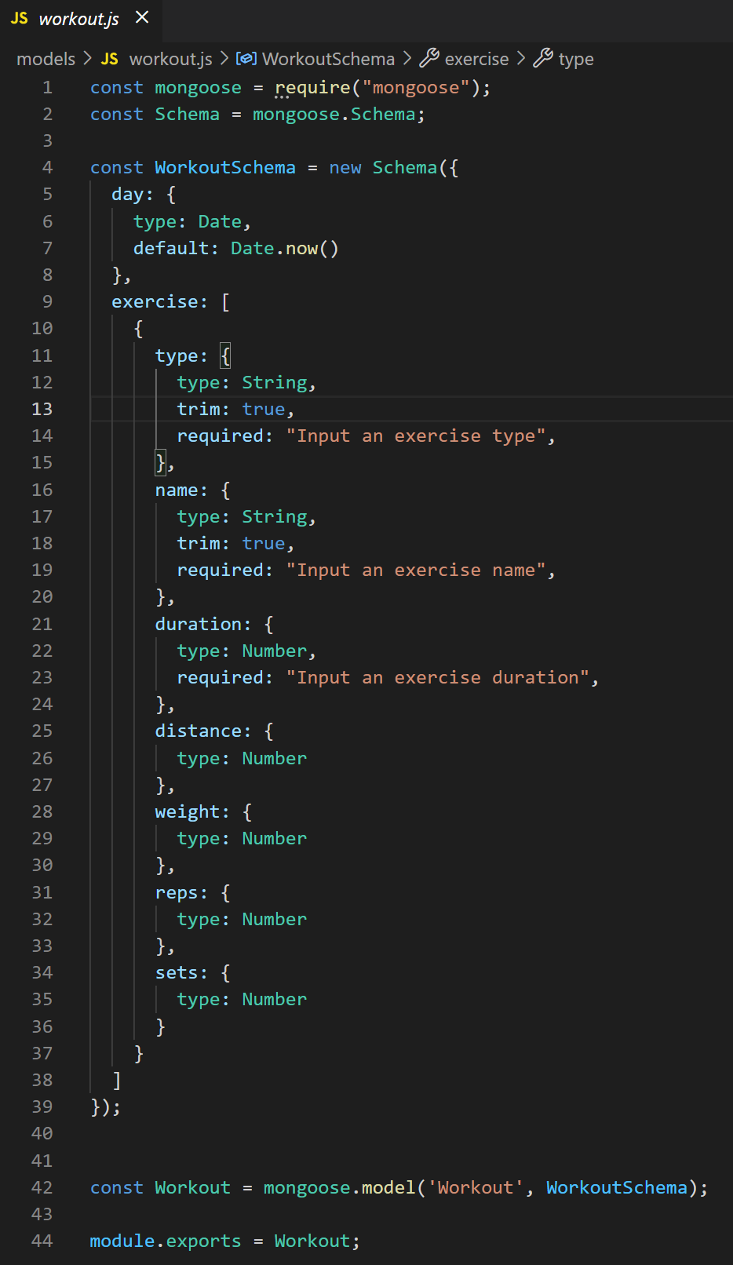This screenshot has width=733, height=1265.
Task: Open type breadcrumb property
Action: tap(576, 59)
